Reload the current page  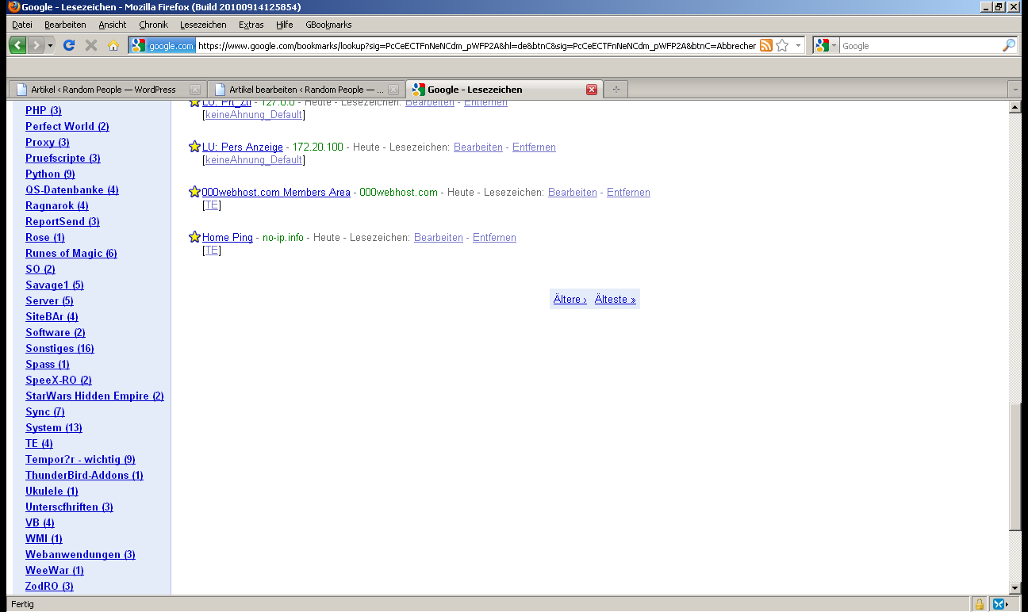[x=69, y=45]
